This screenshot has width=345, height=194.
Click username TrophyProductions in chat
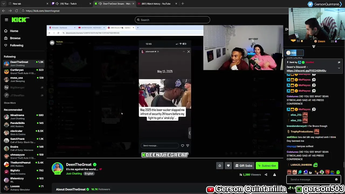(x=302, y=132)
